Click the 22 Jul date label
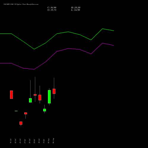The image size is (148, 148). 15,141
